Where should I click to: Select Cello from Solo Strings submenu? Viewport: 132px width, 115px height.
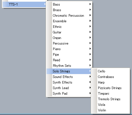click(111, 71)
